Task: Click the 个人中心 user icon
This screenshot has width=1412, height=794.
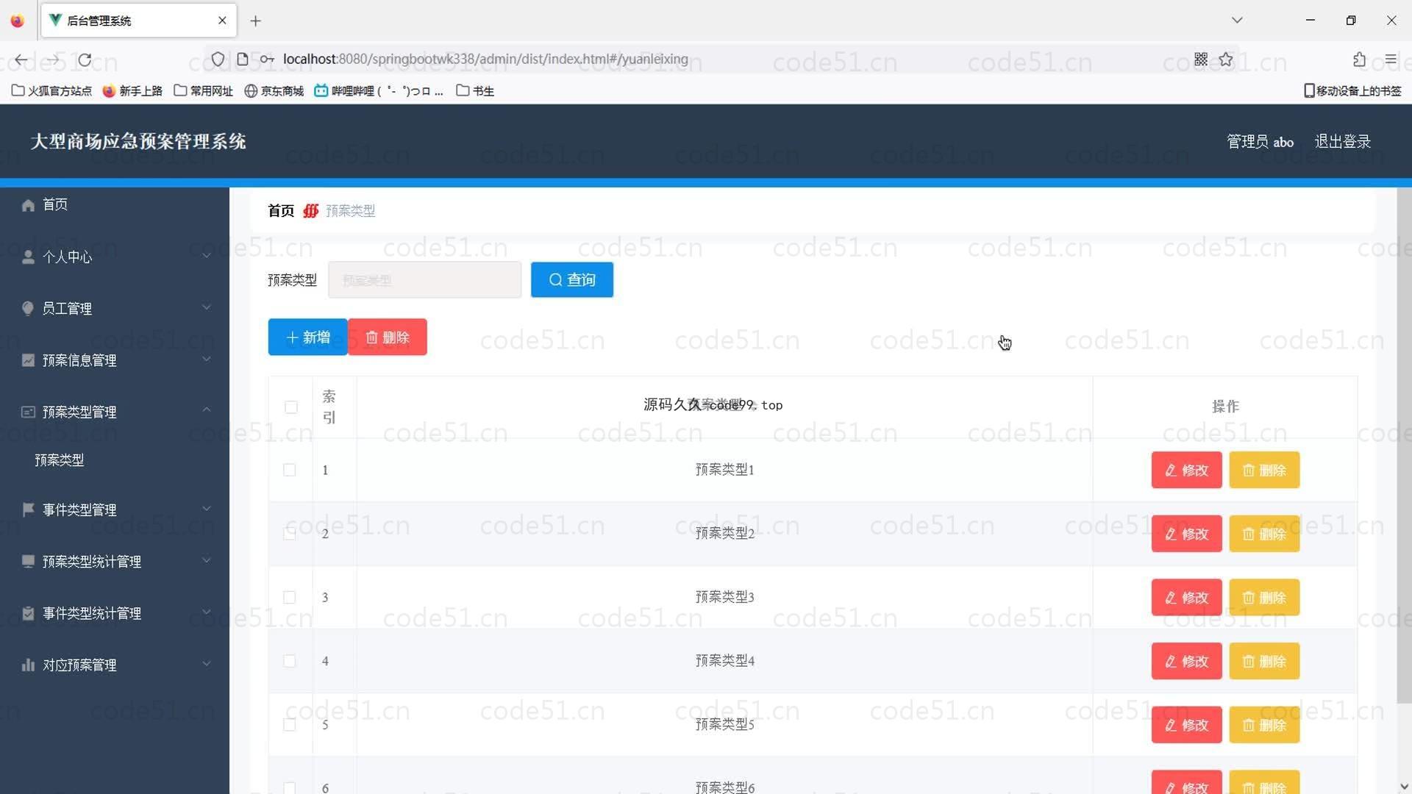Action: pos(28,257)
